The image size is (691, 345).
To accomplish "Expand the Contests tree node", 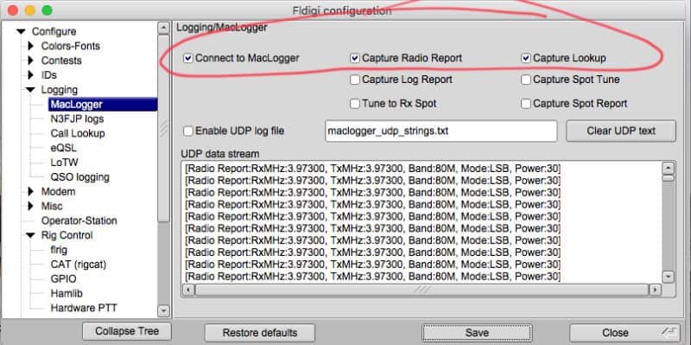I will tap(31, 61).
